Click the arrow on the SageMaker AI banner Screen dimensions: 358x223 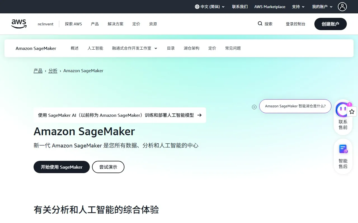click(x=199, y=115)
